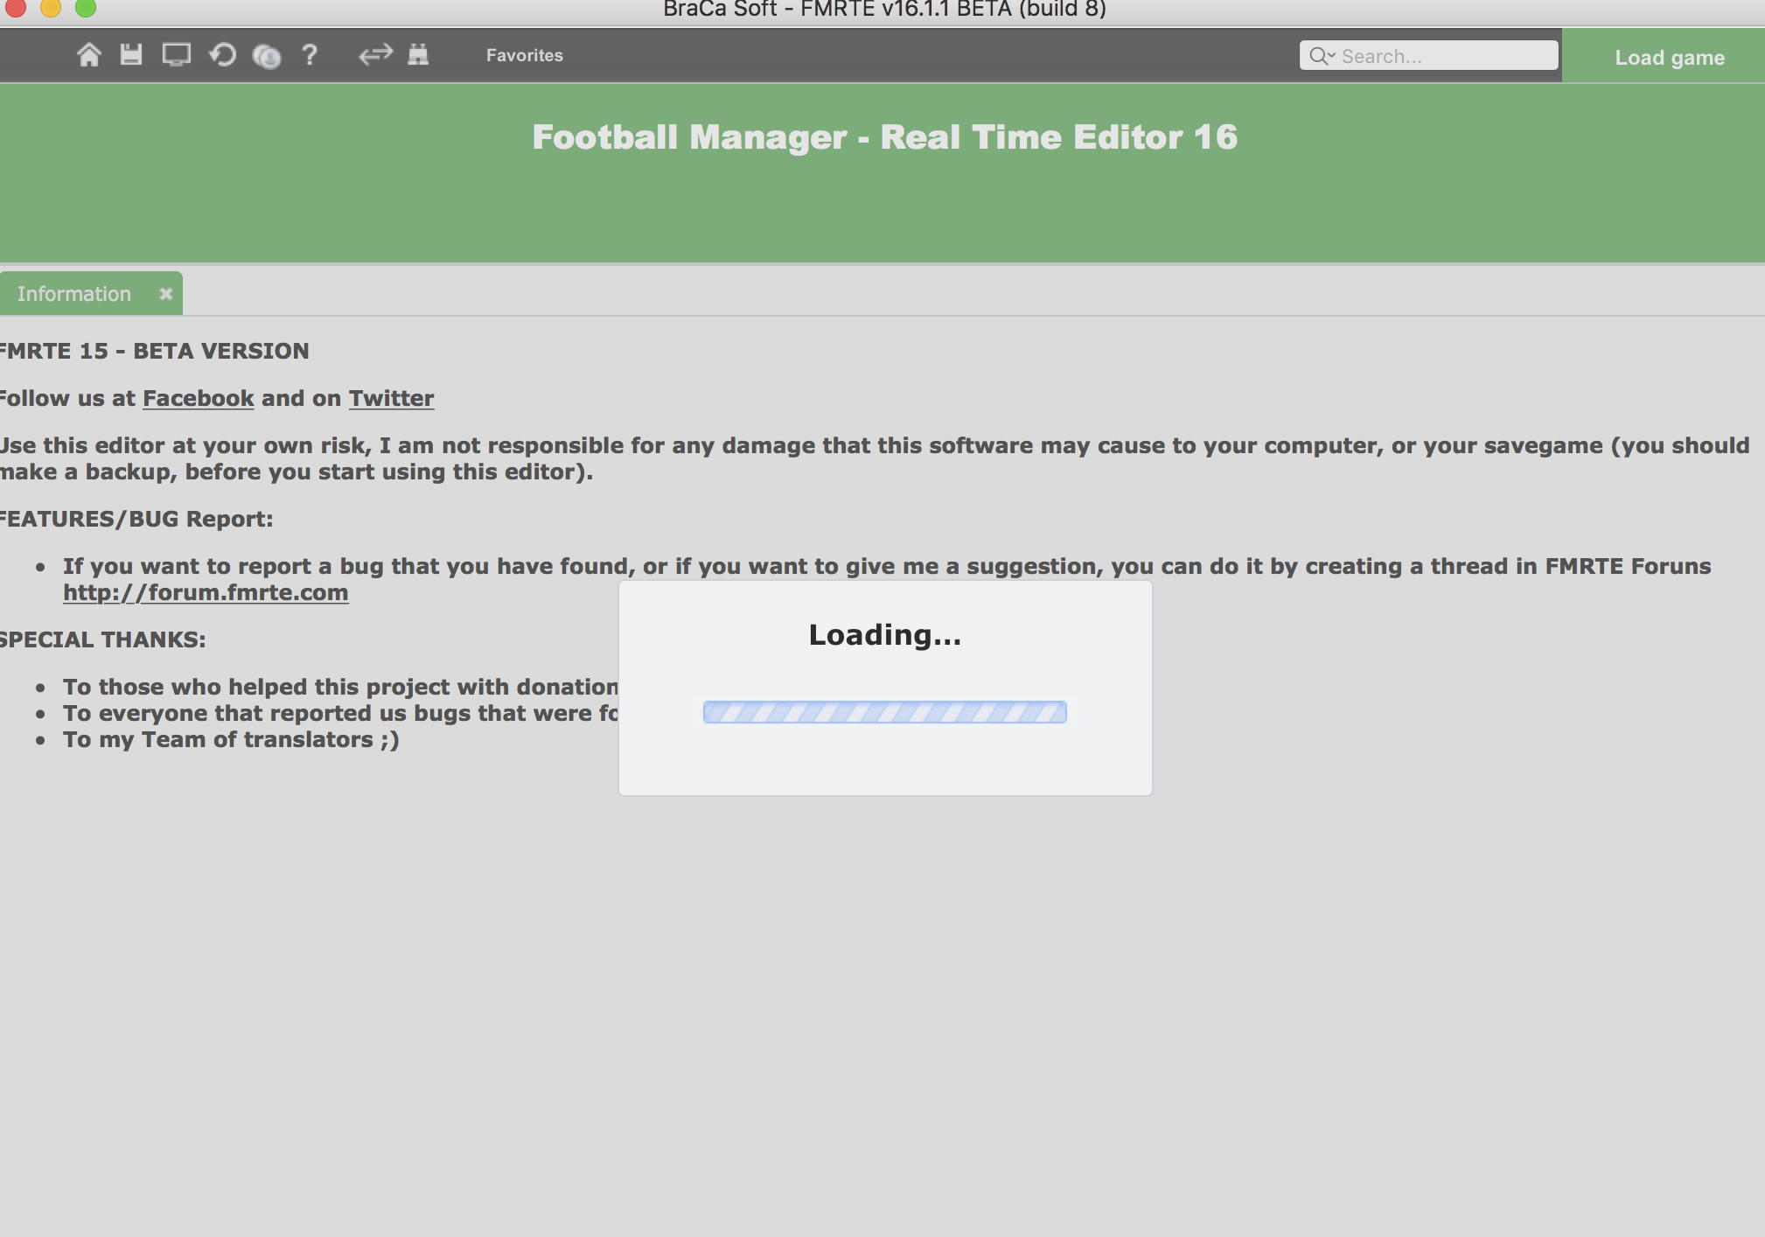Click the 'SPECIAL THANKS:' heading
The image size is (1765, 1237).
[103, 639]
